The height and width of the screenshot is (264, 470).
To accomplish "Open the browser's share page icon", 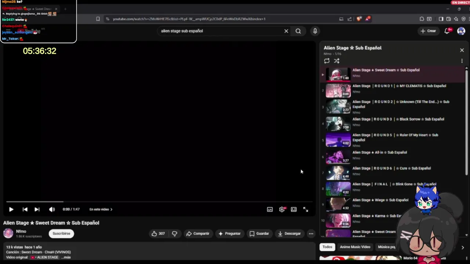I will pos(350,19).
